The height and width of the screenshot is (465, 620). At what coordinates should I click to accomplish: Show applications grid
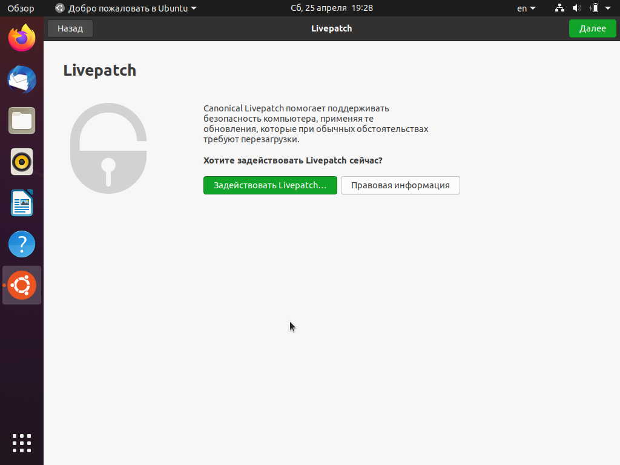[22, 443]
